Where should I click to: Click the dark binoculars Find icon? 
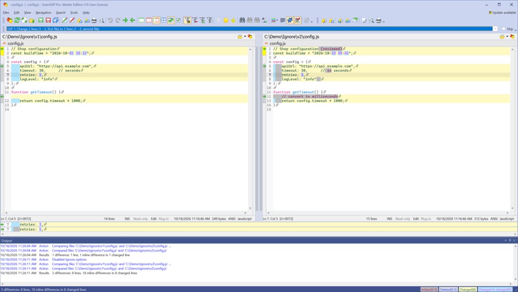[x=242, y=21]
